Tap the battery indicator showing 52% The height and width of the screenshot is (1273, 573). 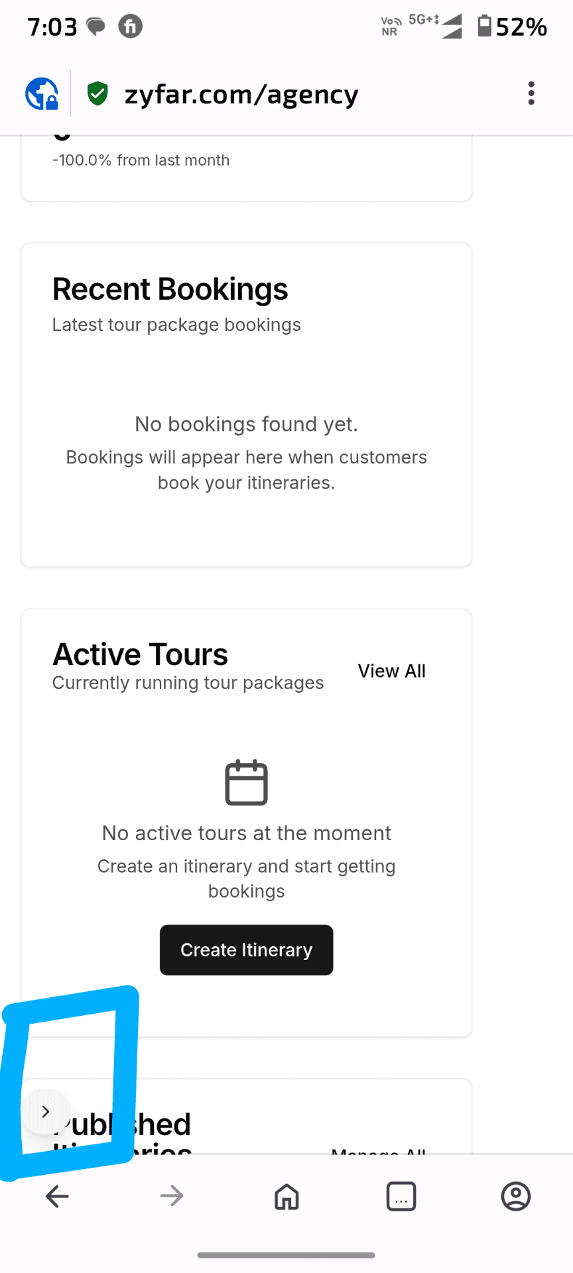512,27
